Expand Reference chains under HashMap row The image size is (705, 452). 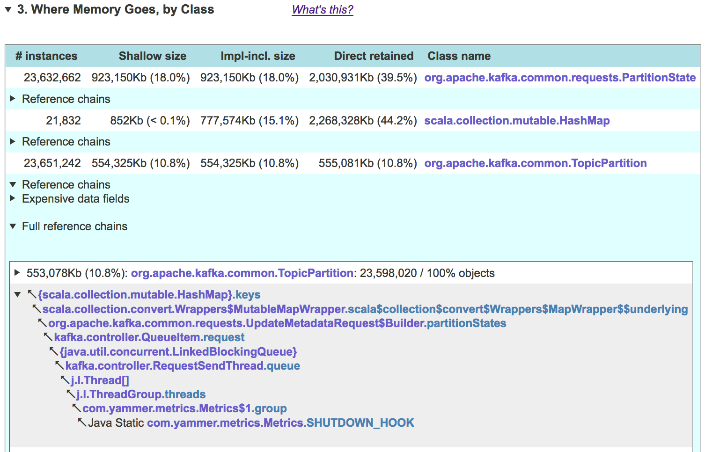point(13,141)
